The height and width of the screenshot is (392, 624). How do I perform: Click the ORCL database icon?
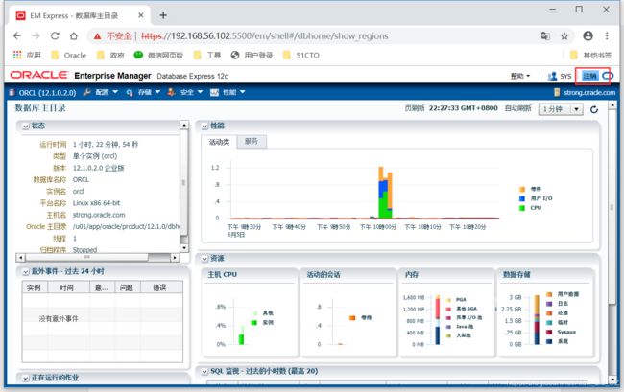[x=12, y=93]
